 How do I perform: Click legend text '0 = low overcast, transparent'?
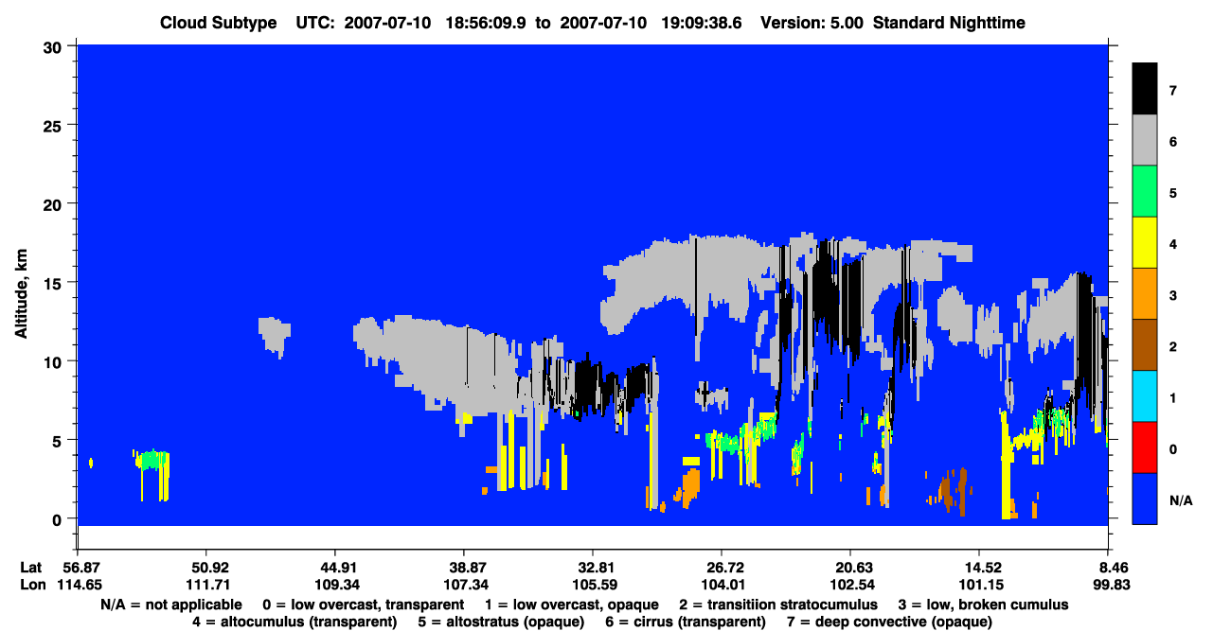coord(364,605)
